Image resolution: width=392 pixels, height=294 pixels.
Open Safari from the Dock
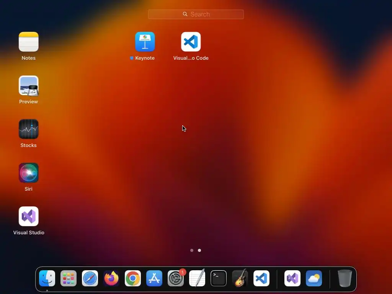90,278
